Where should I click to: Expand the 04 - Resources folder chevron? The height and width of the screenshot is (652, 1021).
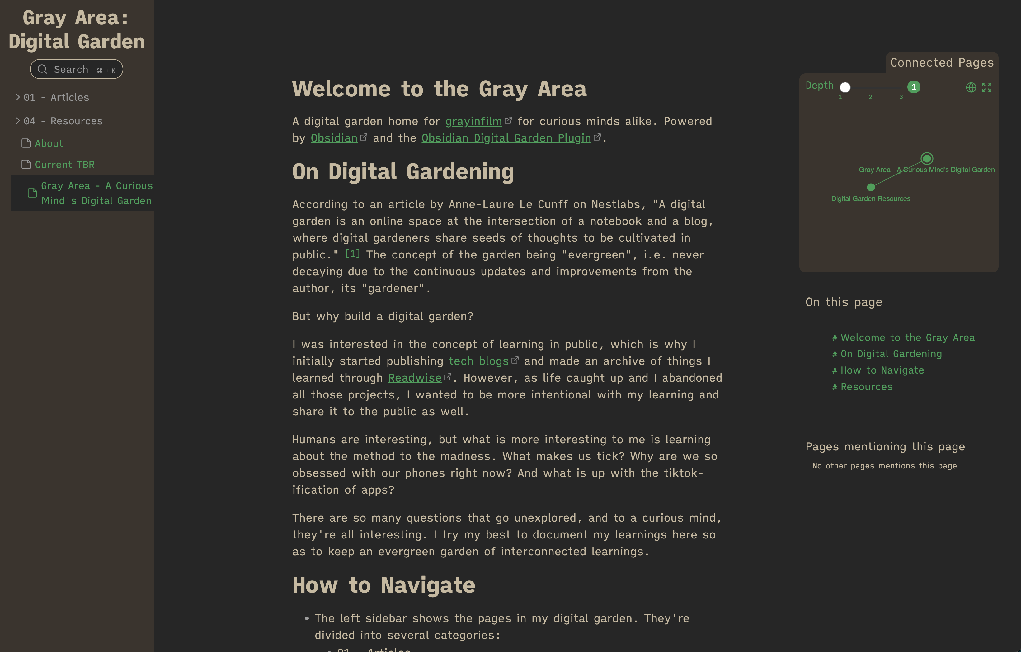pyautogui.click(x=18, y=121)
